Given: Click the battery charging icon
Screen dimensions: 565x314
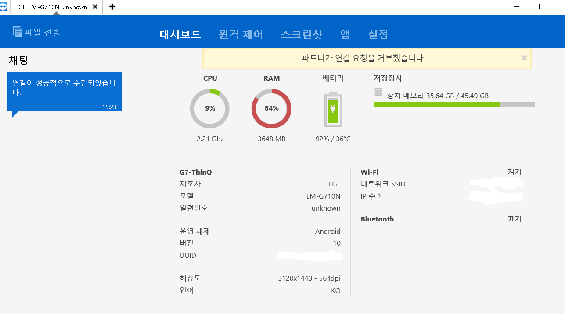Looking at the screenshot, I should tap(333, 109).
